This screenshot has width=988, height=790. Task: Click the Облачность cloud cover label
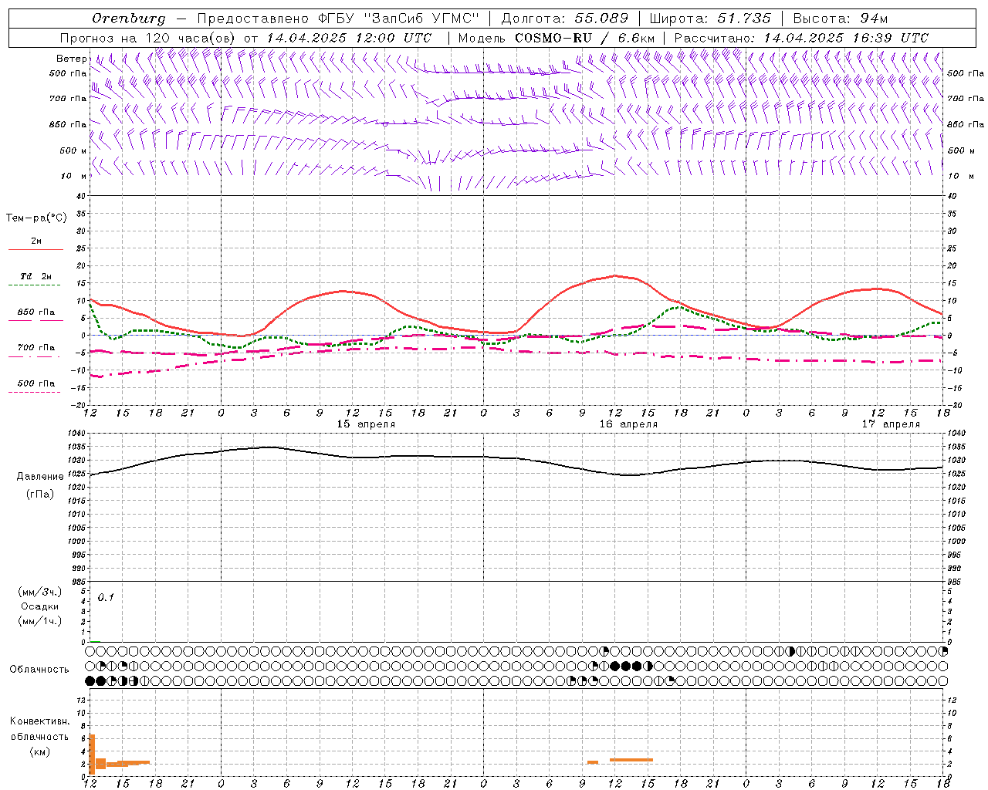[x=39, y=670]
